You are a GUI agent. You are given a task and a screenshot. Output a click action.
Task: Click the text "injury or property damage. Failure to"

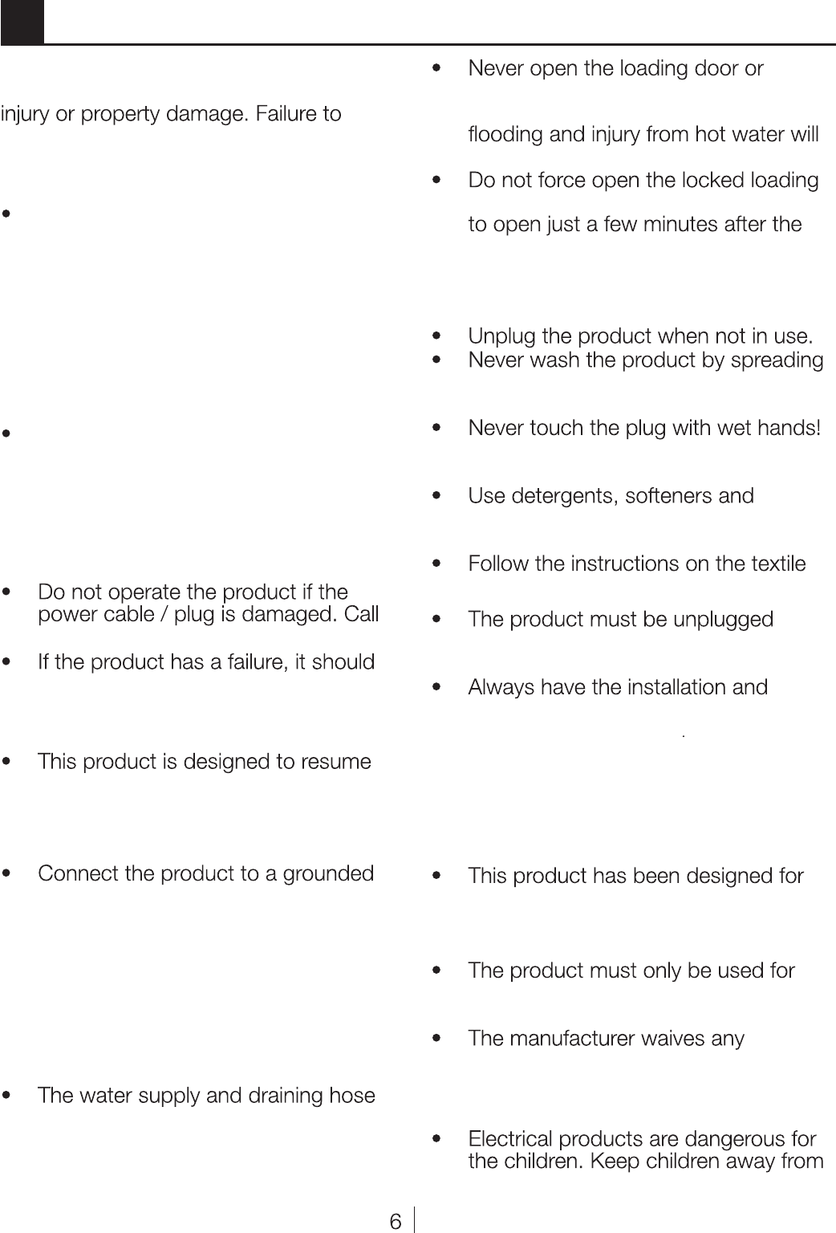click(171, 114)
